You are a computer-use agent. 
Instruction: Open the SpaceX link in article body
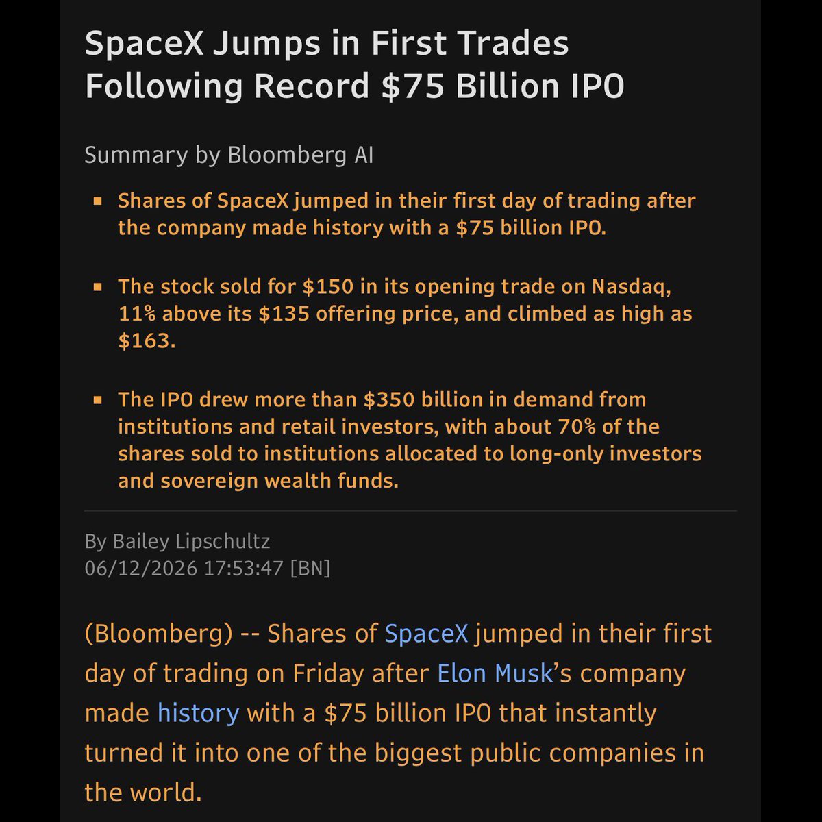[x=426, y=634]
